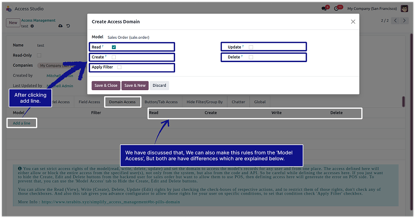415x218 pixels.
Task: Discard changes with the undo arrow icon
Action: pyautogui.click(x=68, y=26)
